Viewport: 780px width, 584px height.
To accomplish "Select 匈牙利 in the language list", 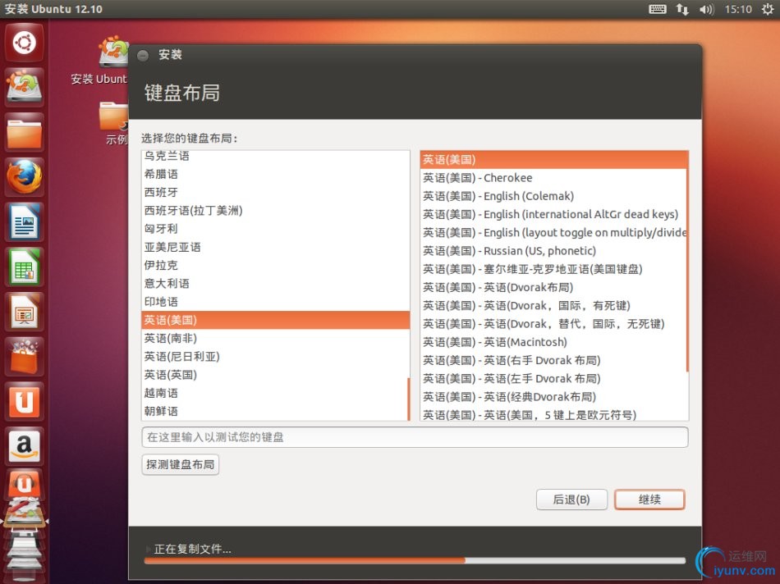I will click(x=274, y=229).
